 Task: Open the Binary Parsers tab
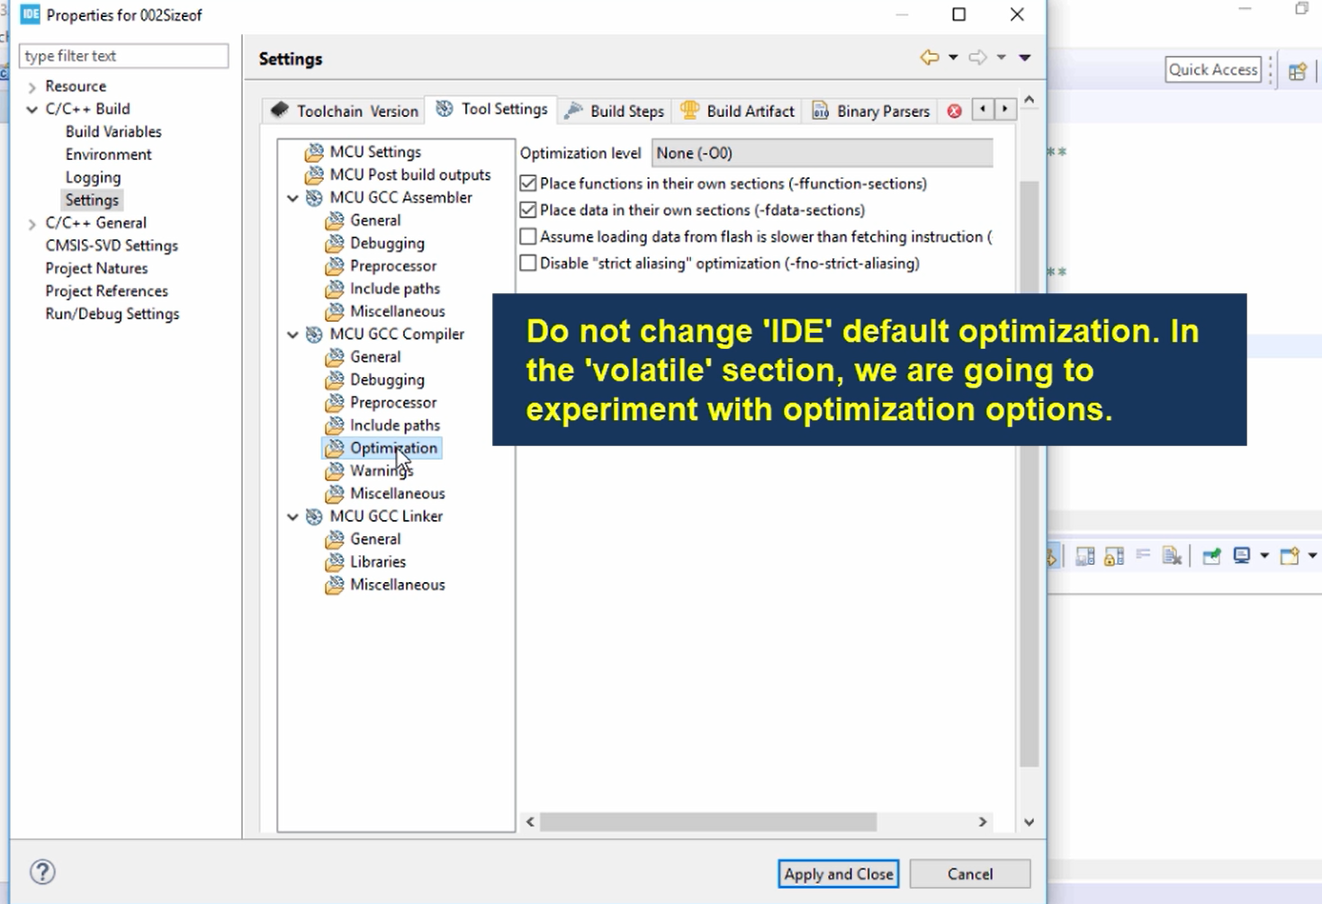(x=871, y=111)
